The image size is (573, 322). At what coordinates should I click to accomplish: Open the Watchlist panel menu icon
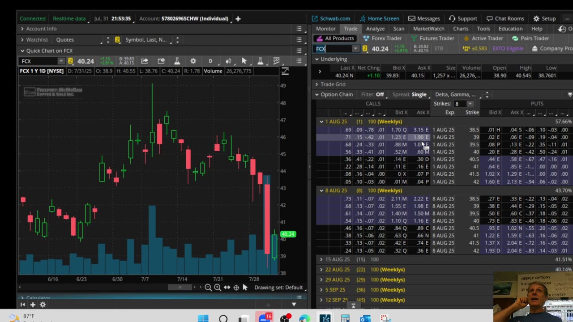299,40
